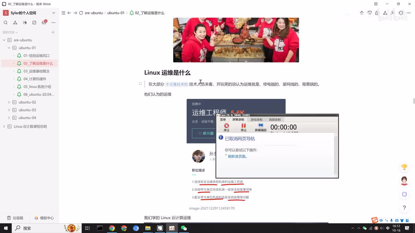Collapse the sre-ubuntu tree node
415x233 pixels.
point(4,40)
